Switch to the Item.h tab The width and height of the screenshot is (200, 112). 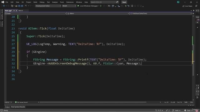coord(21,11)
